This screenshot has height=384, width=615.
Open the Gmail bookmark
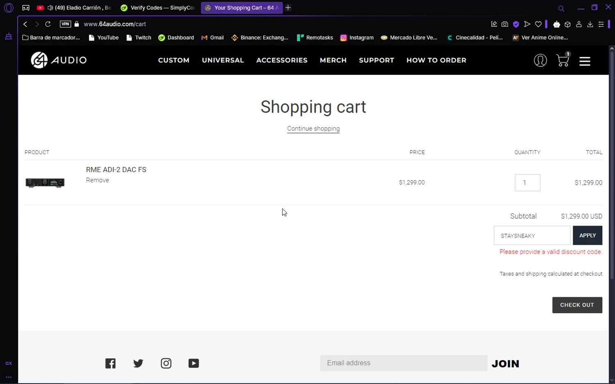(212, 38)
